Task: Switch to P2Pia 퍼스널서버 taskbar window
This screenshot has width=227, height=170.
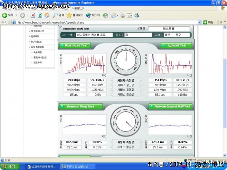Action: pyautogui.click(x=78, y=167)
